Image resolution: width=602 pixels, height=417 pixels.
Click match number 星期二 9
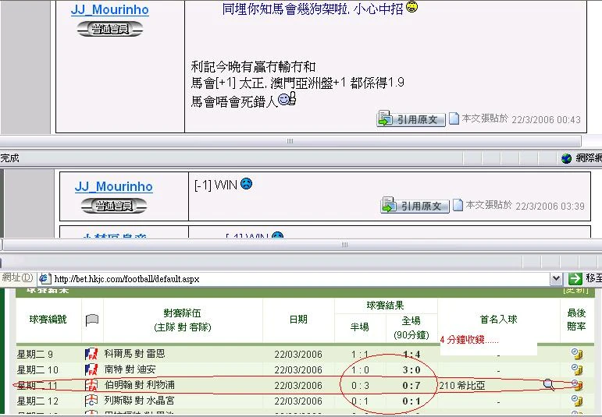[34, 354]
